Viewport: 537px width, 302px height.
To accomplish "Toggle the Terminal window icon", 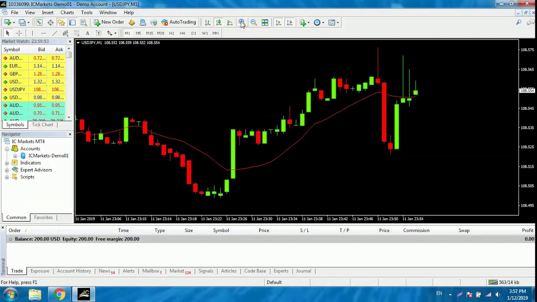I will 72,22.
